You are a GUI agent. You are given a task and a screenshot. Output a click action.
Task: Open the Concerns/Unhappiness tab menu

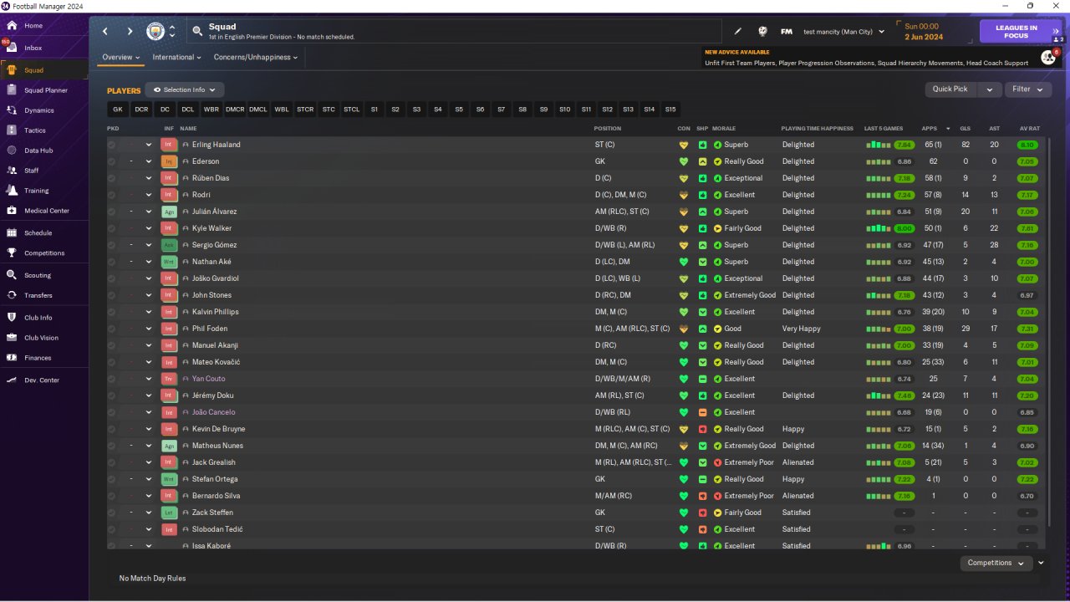[256, 58]
